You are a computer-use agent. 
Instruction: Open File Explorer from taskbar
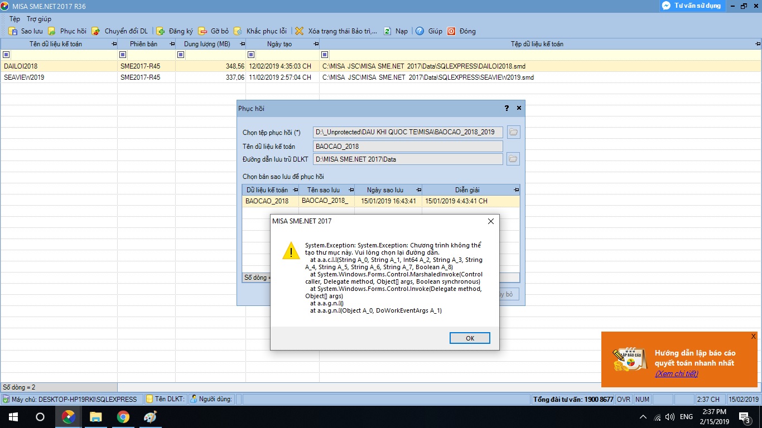[x=96, y=416]
